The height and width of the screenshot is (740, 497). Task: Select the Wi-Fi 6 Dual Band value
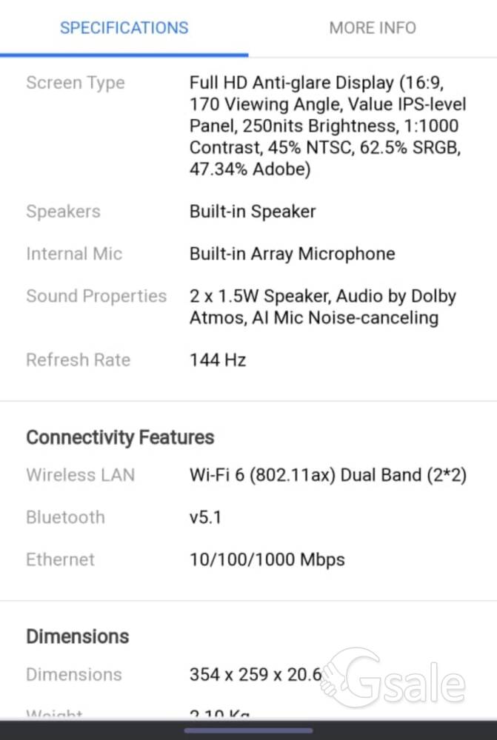click(328, 475)
